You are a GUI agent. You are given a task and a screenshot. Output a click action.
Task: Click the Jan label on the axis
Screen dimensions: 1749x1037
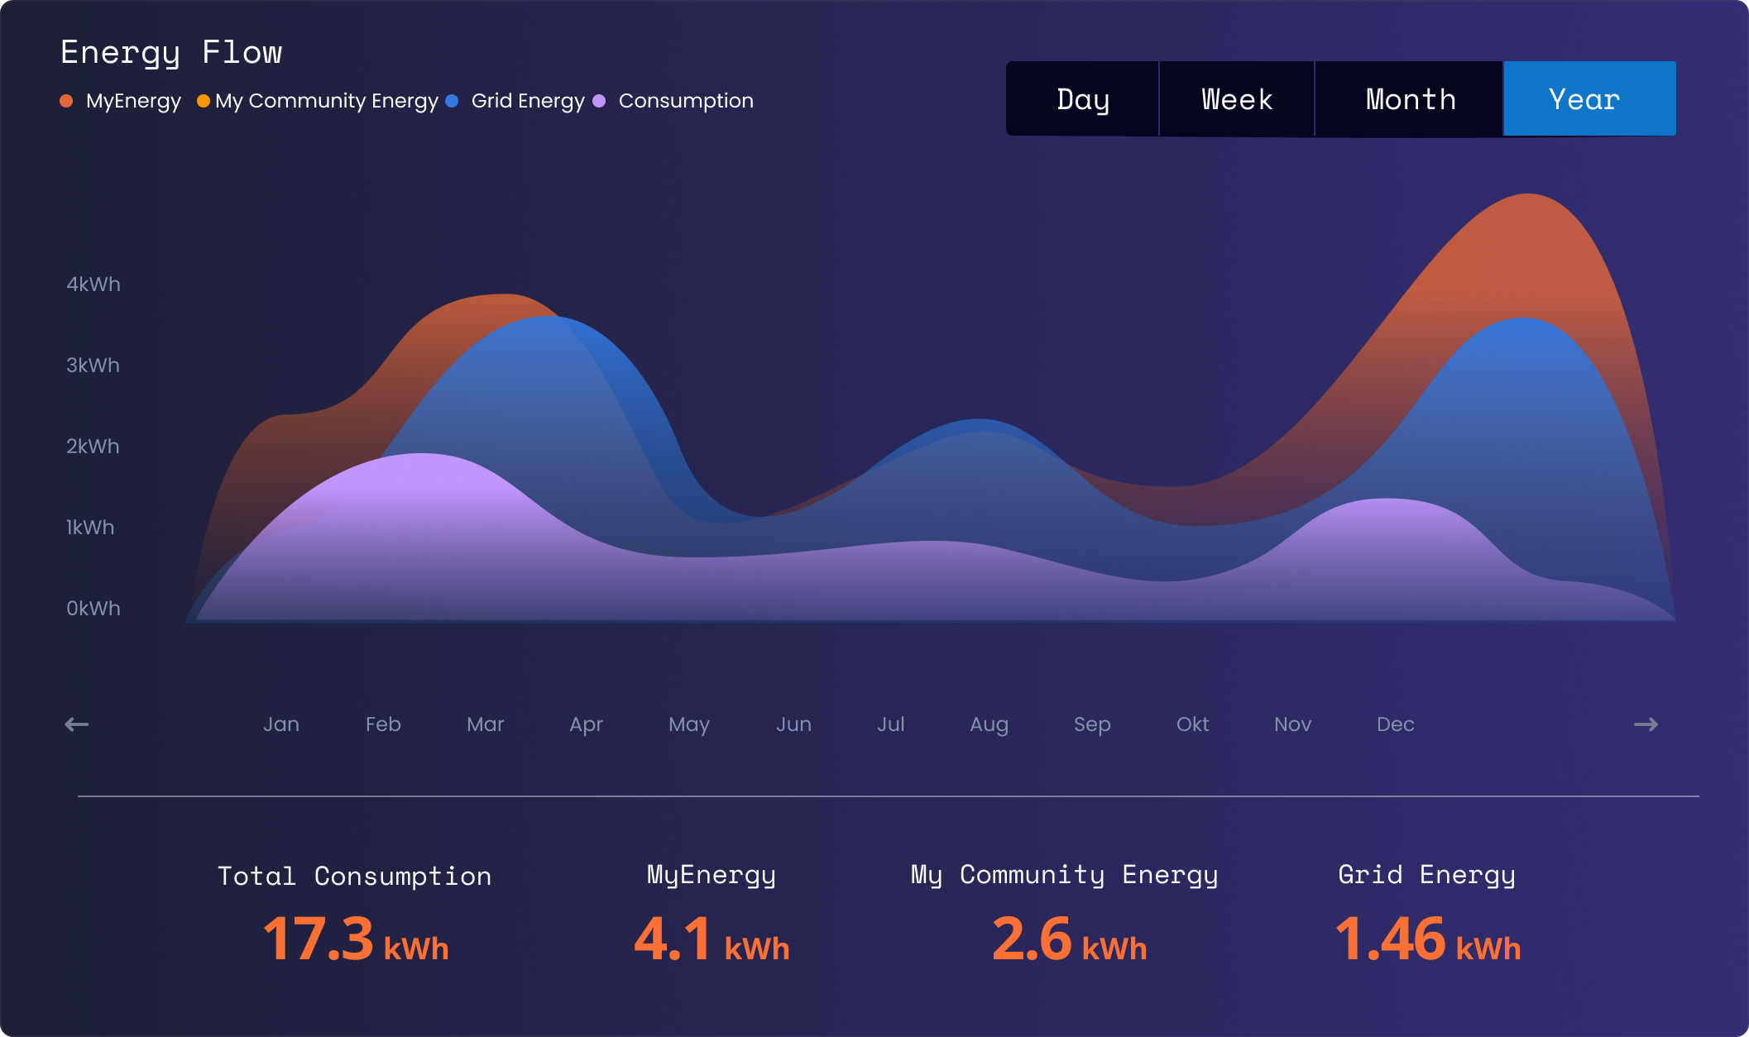click(281, 724)
